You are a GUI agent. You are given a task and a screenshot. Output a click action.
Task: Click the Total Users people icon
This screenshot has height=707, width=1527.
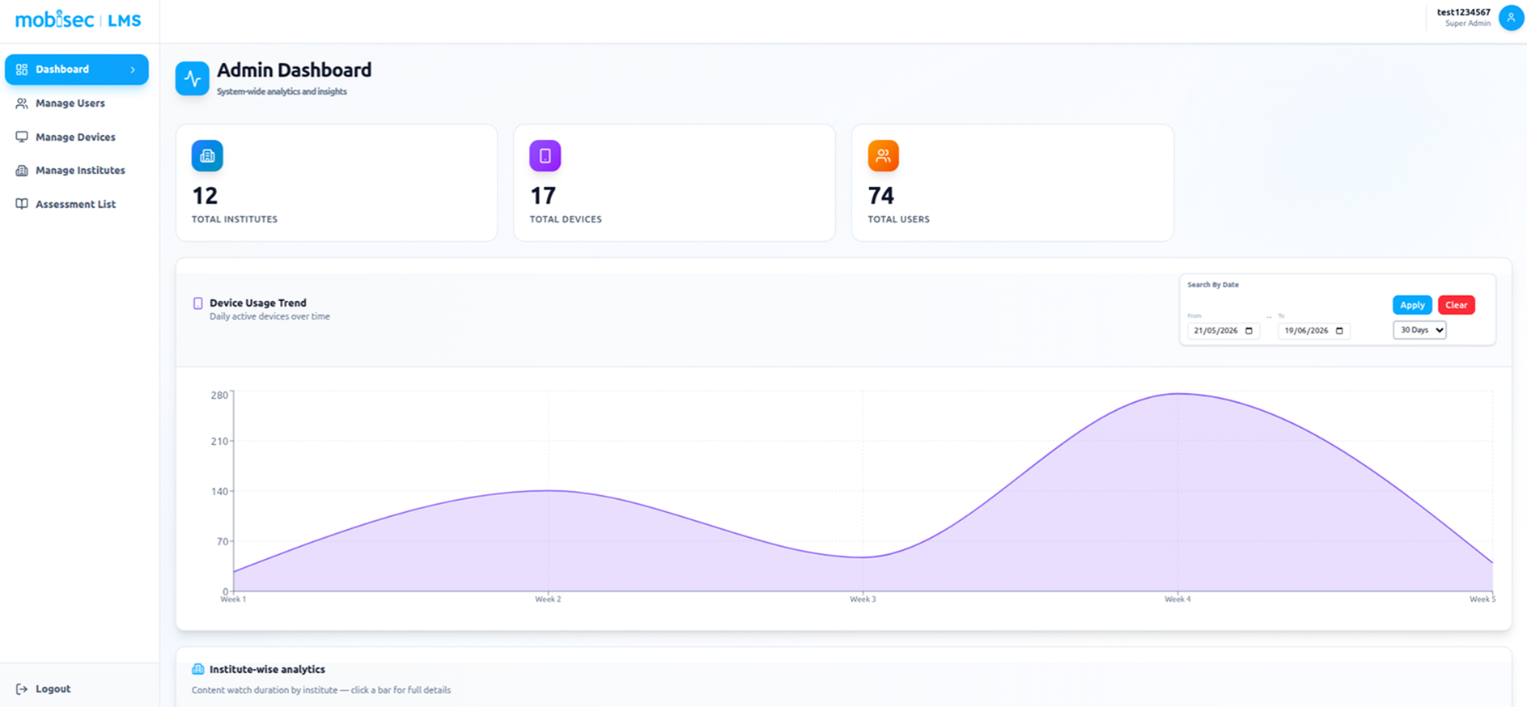[883, 155]
